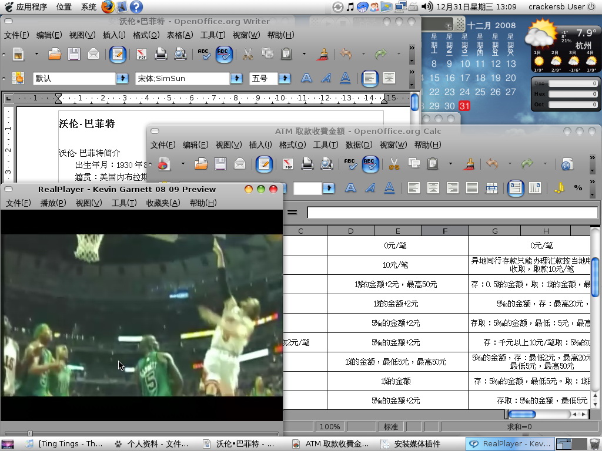This screenshot has height=451, width=602.
Task: Click Writer vertical scrollbar thumb
Action: pos(414,102)
